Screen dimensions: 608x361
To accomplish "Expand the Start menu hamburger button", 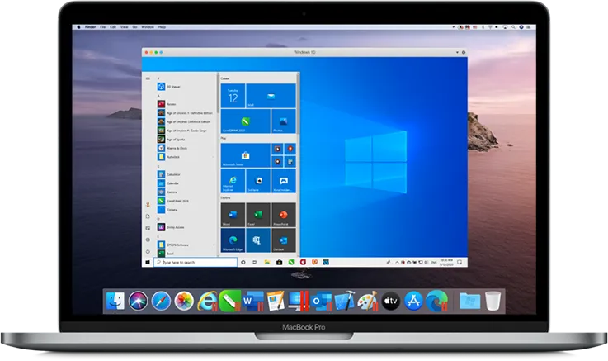I will point(148,78).
